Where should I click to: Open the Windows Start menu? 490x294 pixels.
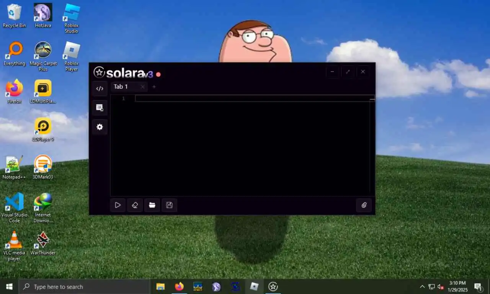[x=9, y=286]
